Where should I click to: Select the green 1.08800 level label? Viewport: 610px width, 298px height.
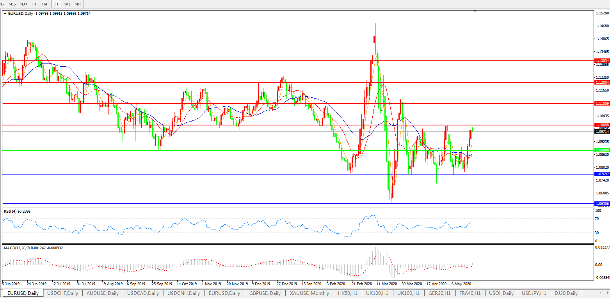(x=601, y=150)
